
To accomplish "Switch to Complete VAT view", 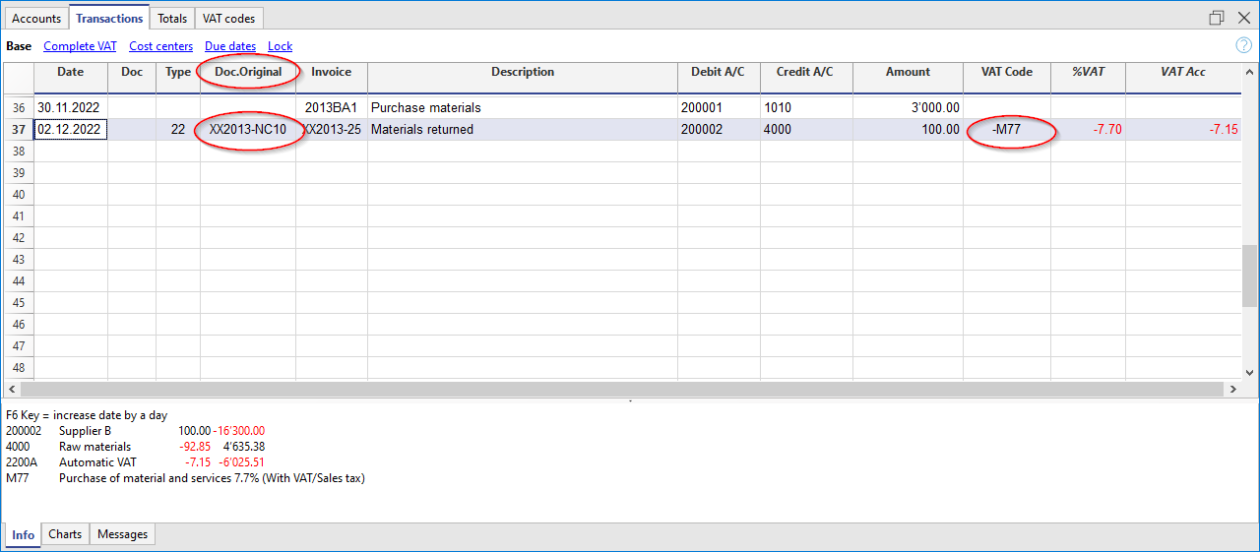I will [80, 46].
